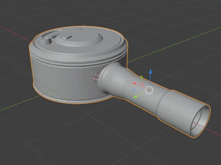Screen dimensions: 221x165
Task: Click the blue plane handle of the gizmo
Action: (134, 90)
